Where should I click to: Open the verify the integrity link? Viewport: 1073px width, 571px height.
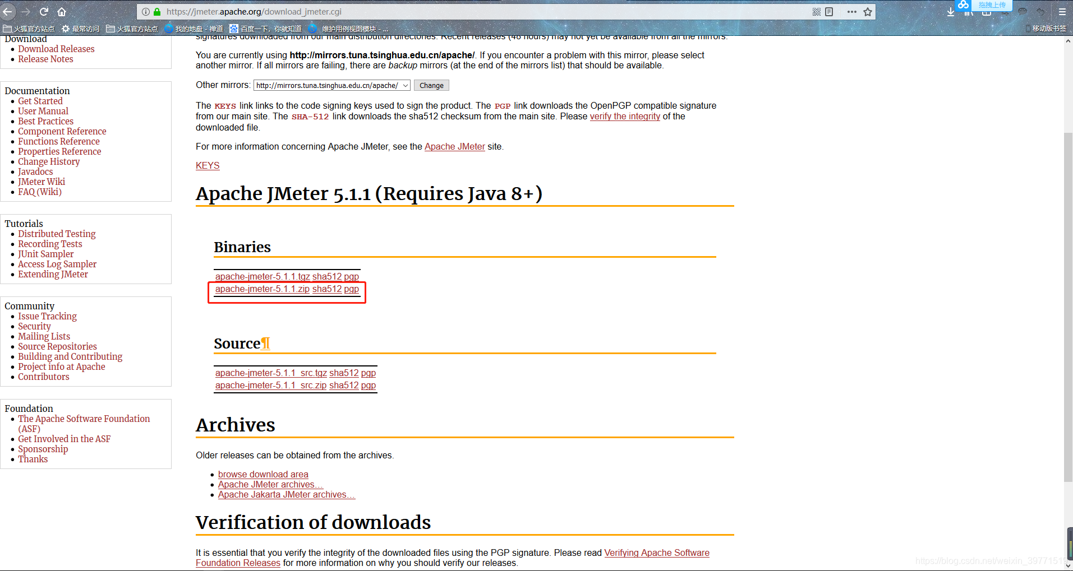click(625, 117)
